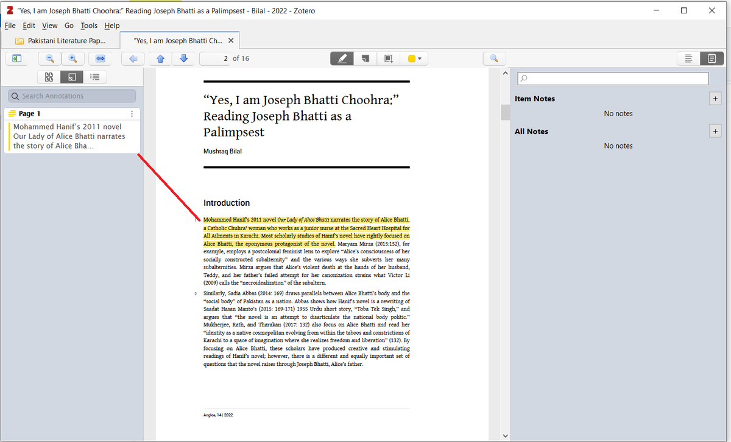Image resolution: width=731 pixels, height=442 pixels.
Task: Show document outline in sidebar
Action: [x=94, y=77]
